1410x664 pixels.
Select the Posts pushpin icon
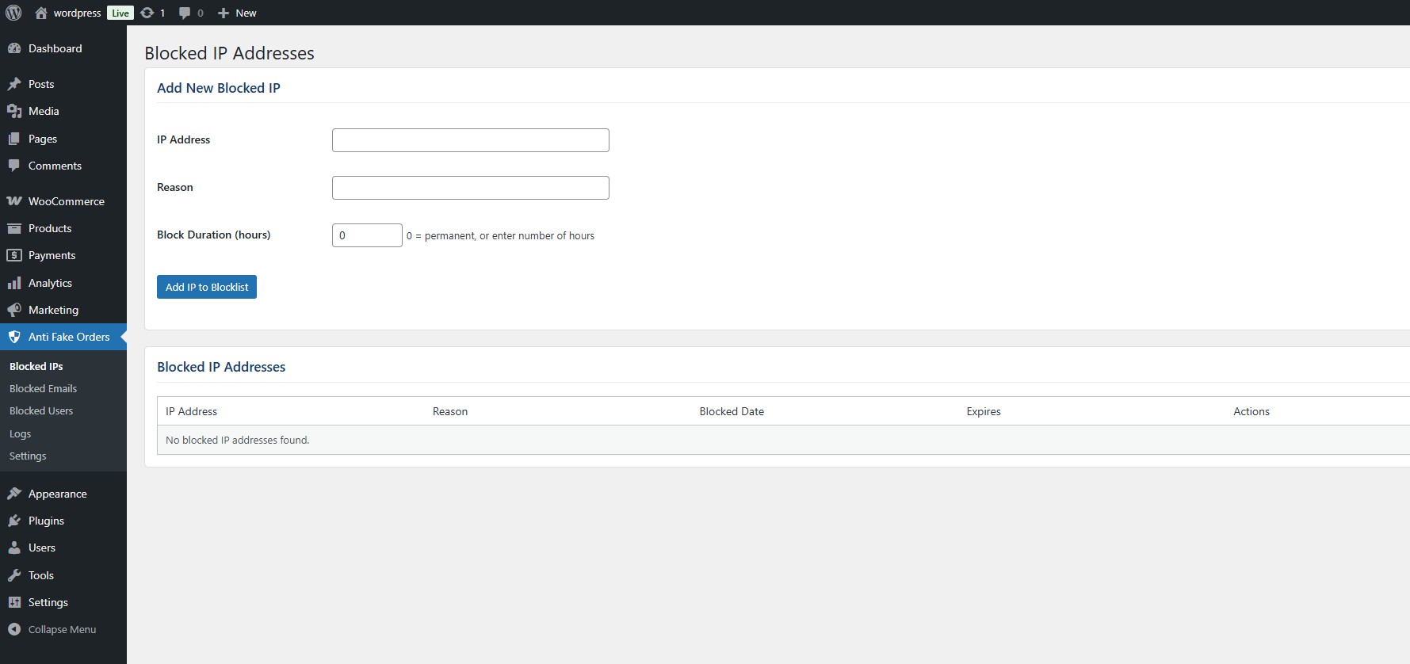(14, 84)
